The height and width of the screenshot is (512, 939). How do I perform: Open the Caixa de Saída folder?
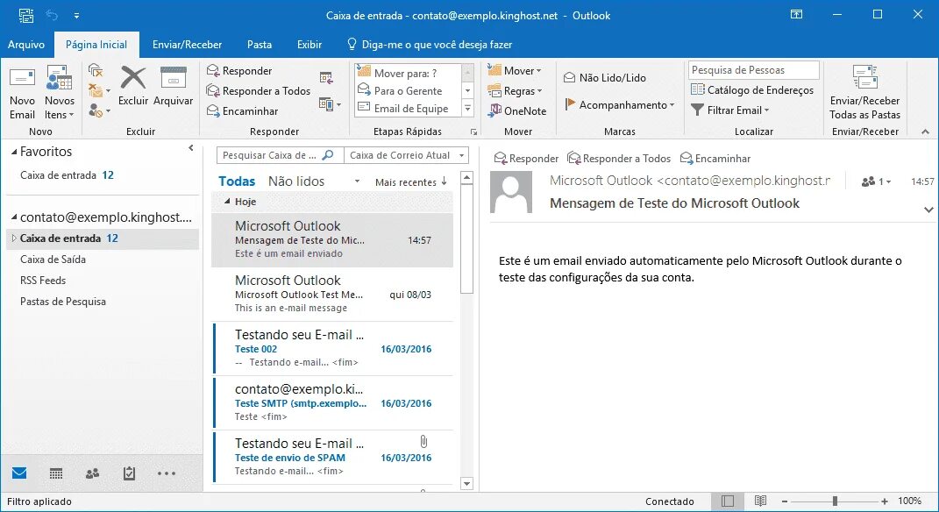coord(53,260)
